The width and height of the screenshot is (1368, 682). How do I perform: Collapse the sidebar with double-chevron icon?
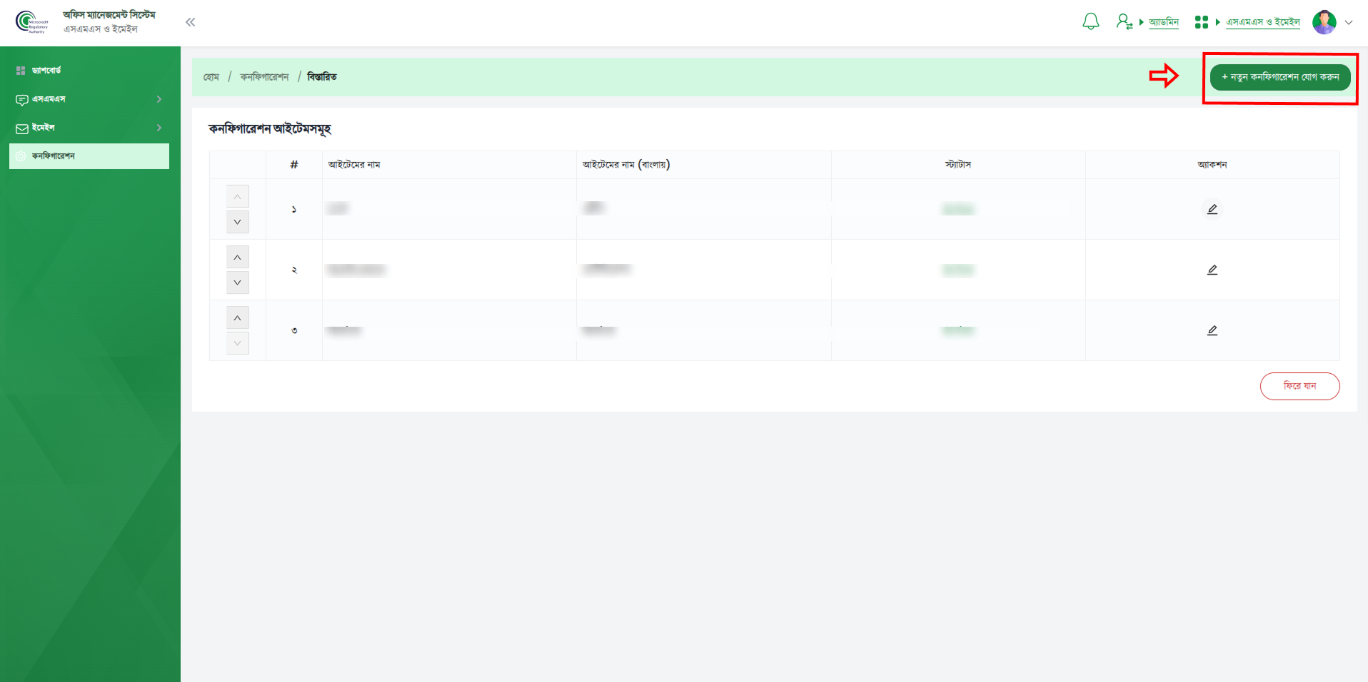click(190, 22)
